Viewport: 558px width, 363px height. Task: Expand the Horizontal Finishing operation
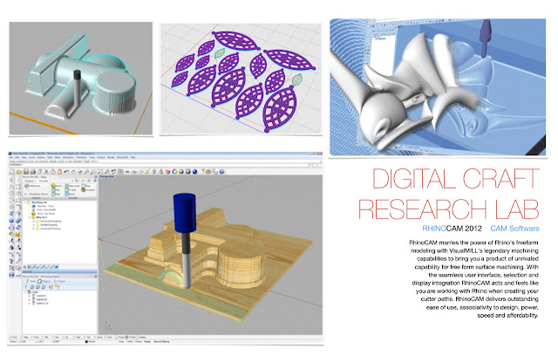[33, 229]
